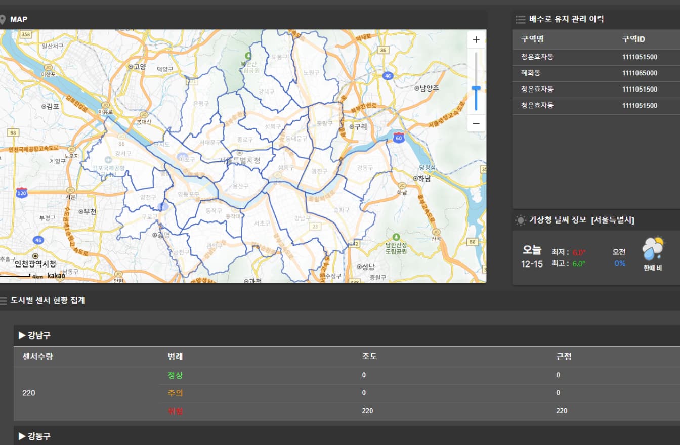Viewport: 680px width, 445px height.
Task: Click zone ID 1111065000 cell
Action: tap(640, 73)
